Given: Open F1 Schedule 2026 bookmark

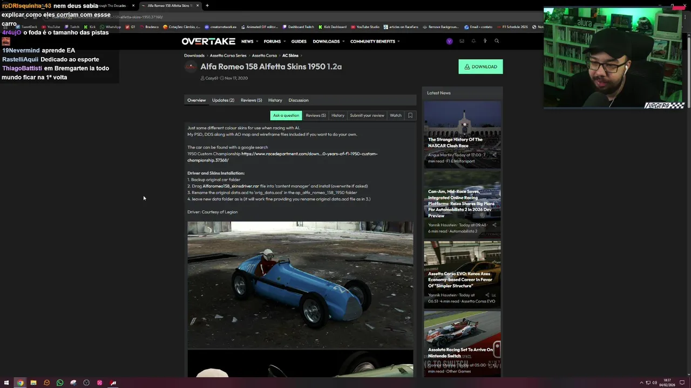Looking at the screenshot, I should pyautogui.click(x=512, y=27).
